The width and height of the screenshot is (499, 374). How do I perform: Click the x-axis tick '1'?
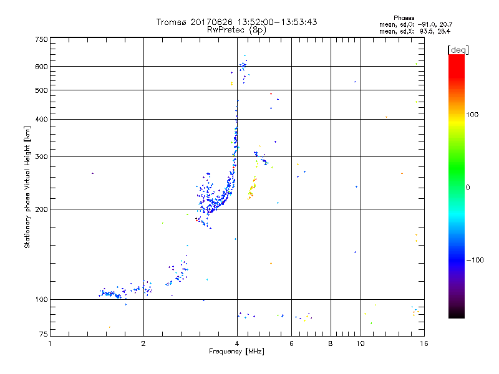coord(50,343)
